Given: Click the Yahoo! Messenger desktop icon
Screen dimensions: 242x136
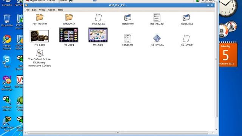Looking at the screenshot, I should 7,83.
